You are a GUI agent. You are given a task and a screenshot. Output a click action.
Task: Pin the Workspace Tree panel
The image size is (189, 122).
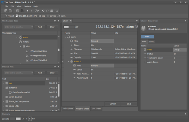click(x=59, y=21)
